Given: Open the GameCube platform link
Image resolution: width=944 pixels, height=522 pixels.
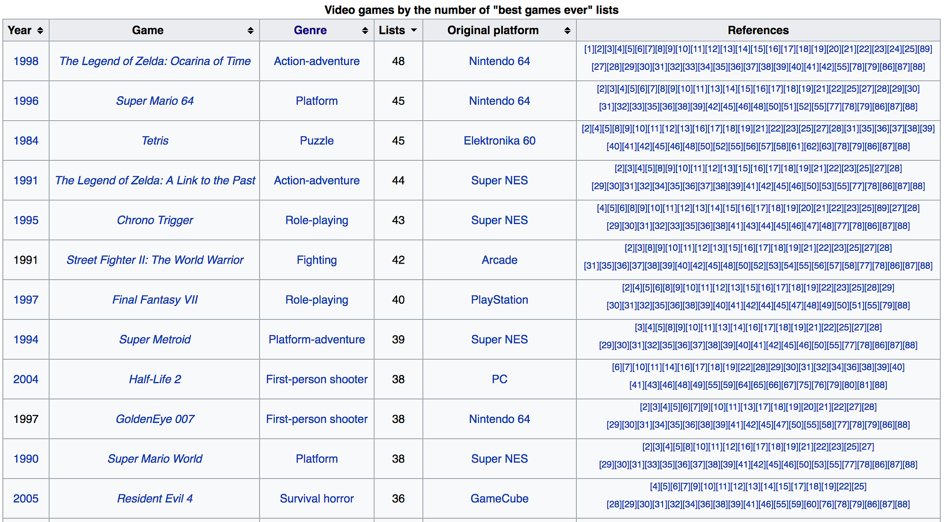Looking at the screenshot, I should click(499, 498).
